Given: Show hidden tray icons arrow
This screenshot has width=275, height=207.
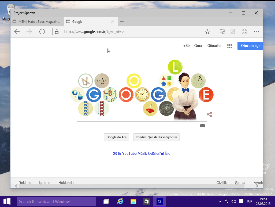Looking at the screenshot, I should (220, 201).
